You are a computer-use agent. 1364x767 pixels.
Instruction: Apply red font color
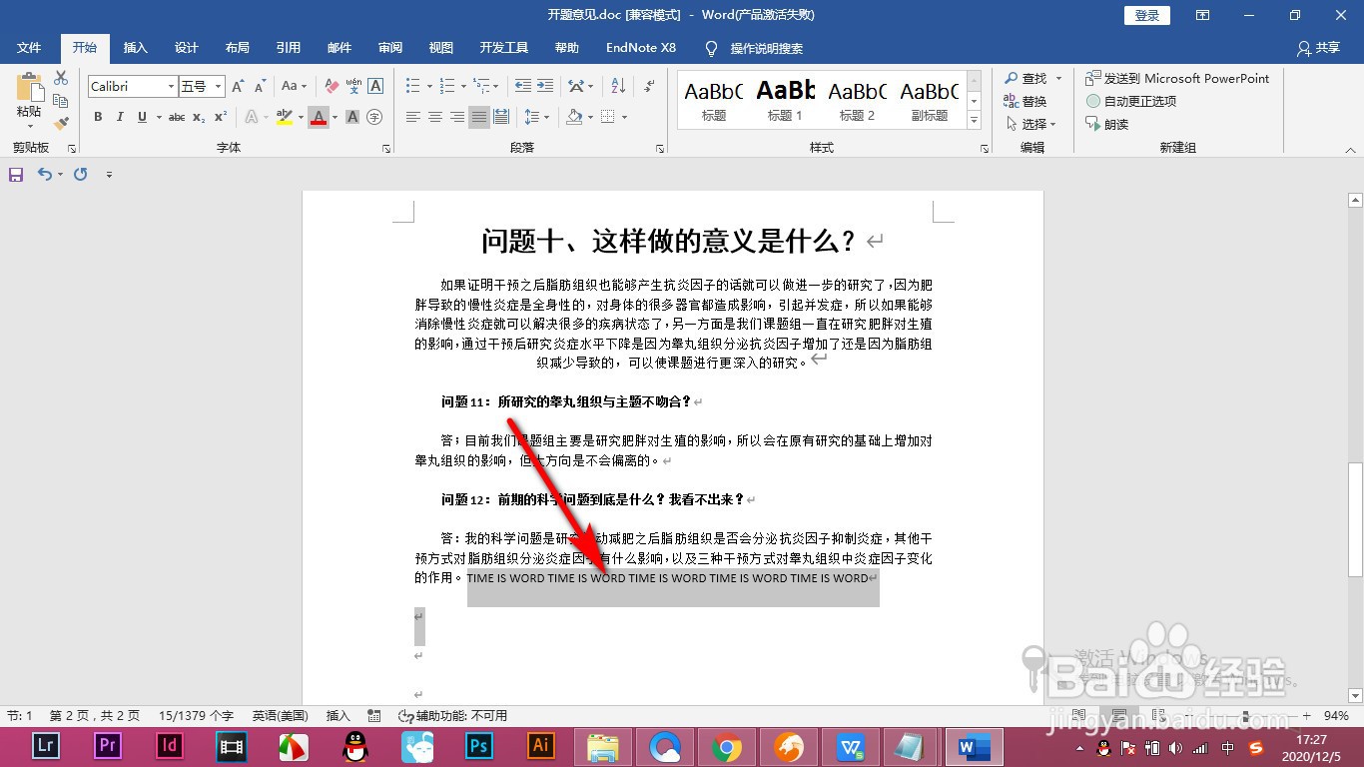[319, 117]
